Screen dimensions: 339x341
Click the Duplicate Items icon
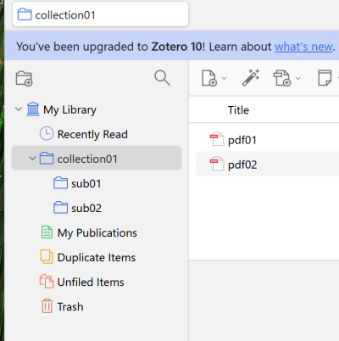47,257
